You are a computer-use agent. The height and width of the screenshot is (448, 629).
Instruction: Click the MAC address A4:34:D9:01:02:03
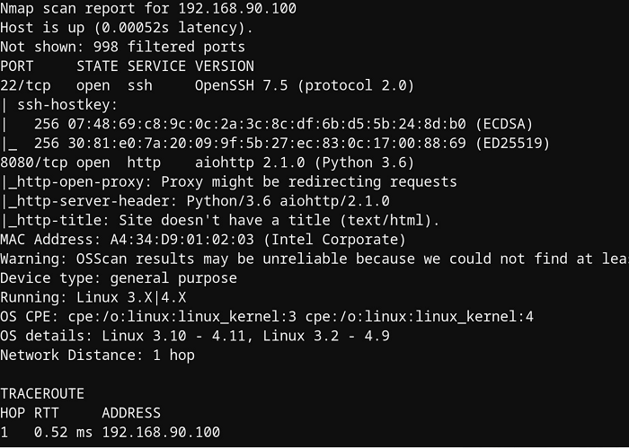point(182,240)
